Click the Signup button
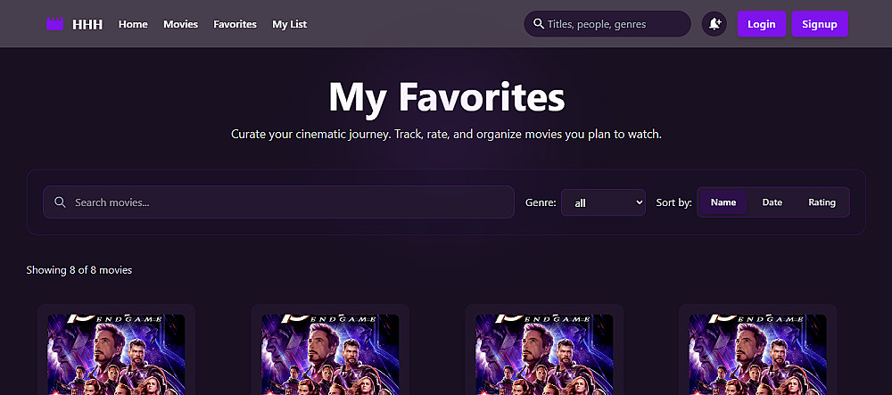The height and width of the screenshot is (395, 892). tap(819, 24)
